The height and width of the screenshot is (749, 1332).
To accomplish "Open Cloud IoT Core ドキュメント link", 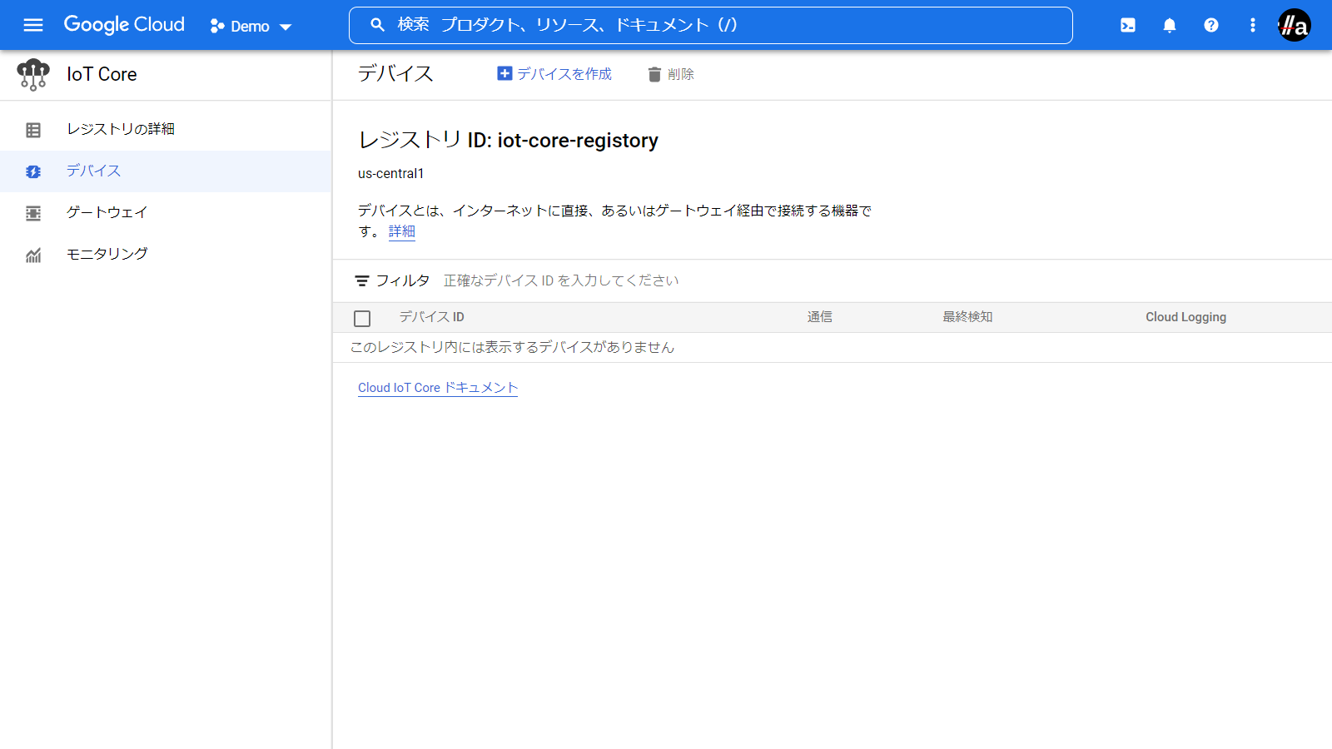I will click(438, 388).
